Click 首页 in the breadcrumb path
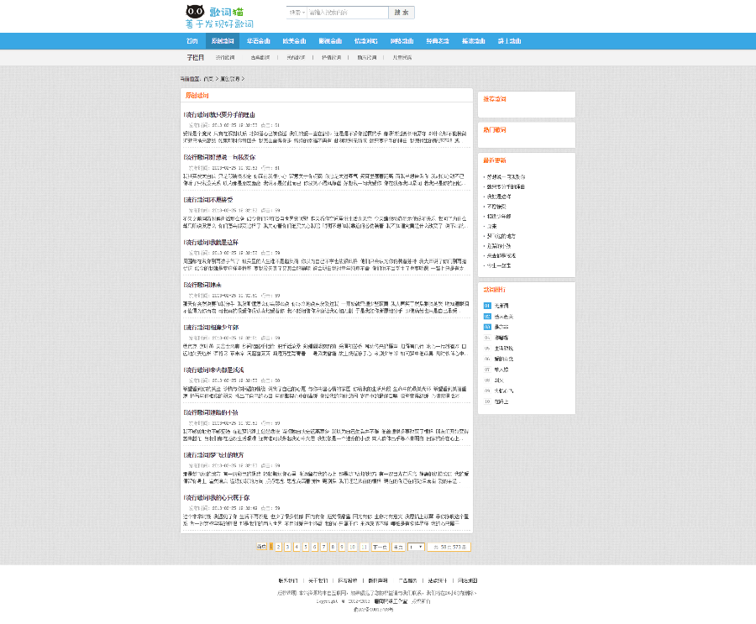 pyautogui.click(x=208, y=79)
